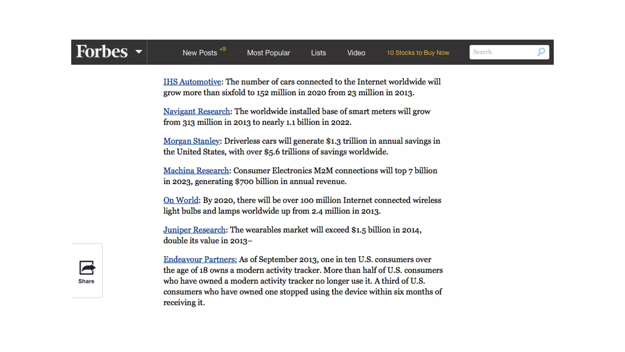
Task: Click the share arrow icon
Action: click(87, 268)
